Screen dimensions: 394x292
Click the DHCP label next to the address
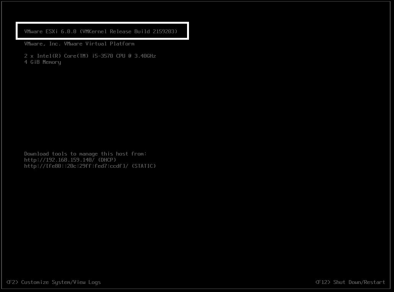[107, 160]
